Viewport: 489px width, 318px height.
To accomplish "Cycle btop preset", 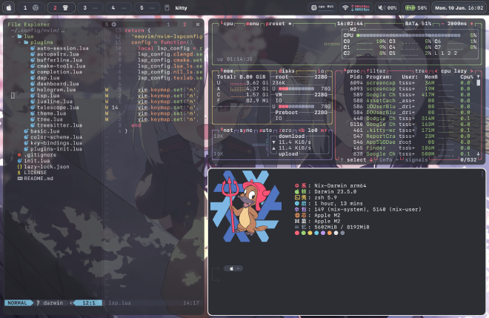I will 278,24.
